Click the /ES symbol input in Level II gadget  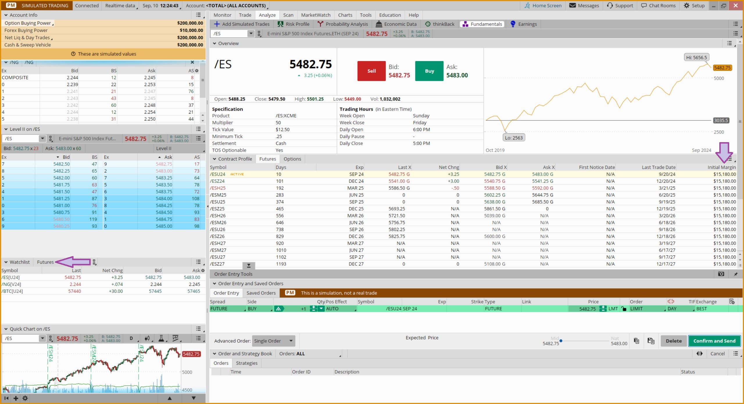click(20, 138)
